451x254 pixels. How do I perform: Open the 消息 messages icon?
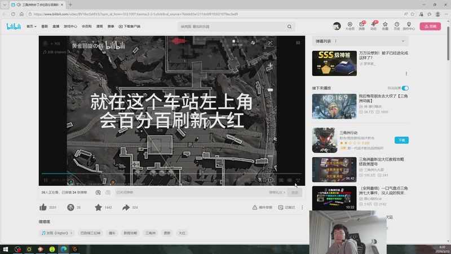[x=361, y=26]
